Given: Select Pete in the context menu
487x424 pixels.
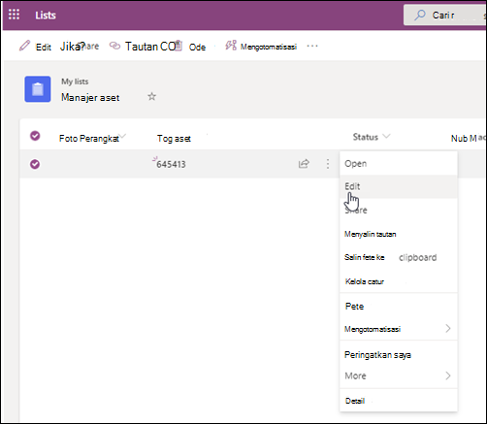Looking at the screenshot, I should [399, 307].
